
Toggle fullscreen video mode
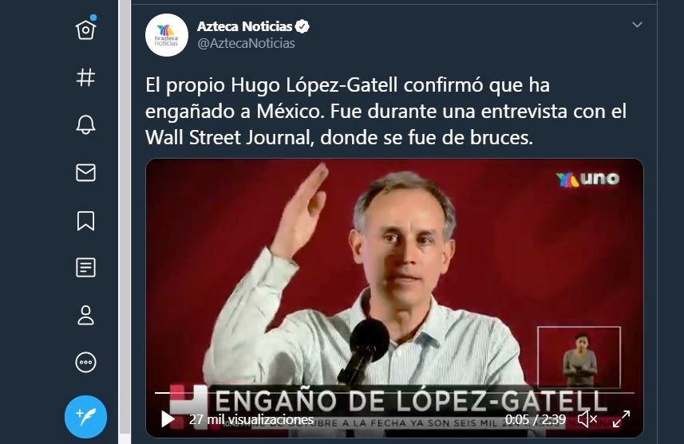pyautogui.click(x=621, y=419)
